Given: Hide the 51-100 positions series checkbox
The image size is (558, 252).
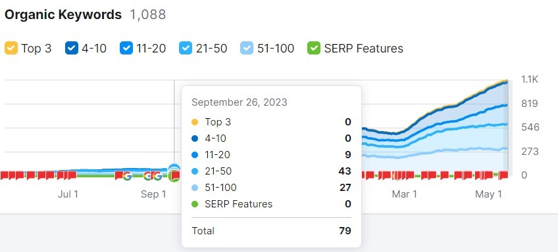Looking at the screenshot, I should coord(247,48).
